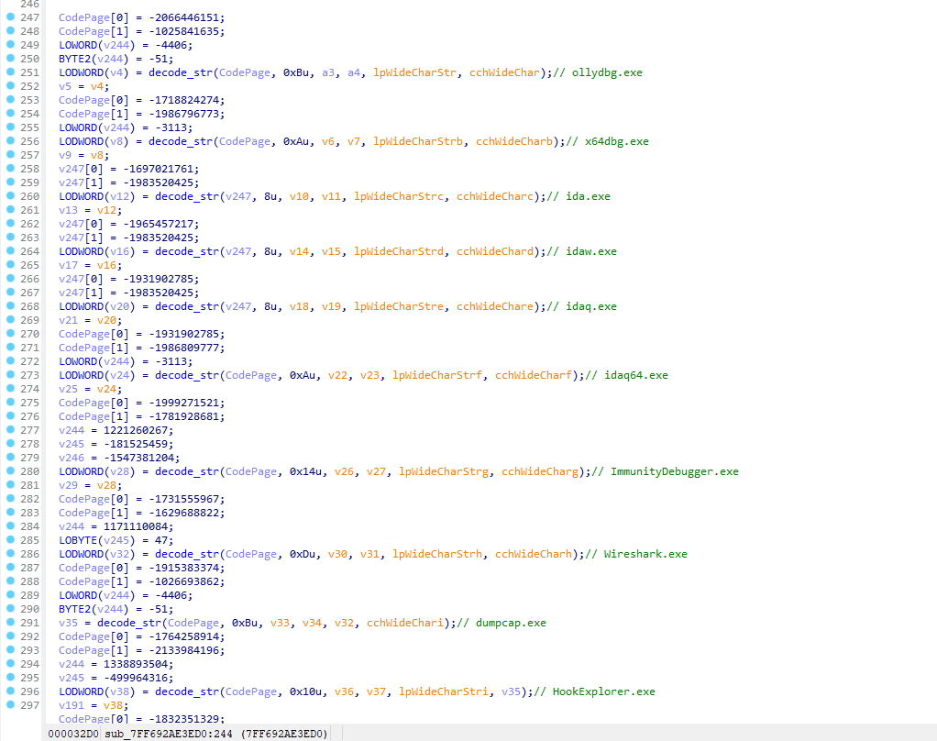The height and width of the screenshot is (741, 937).
Task: Toggle the breakpoint dot on line 268
Action: pyautogui.click(x=10, y=305)
